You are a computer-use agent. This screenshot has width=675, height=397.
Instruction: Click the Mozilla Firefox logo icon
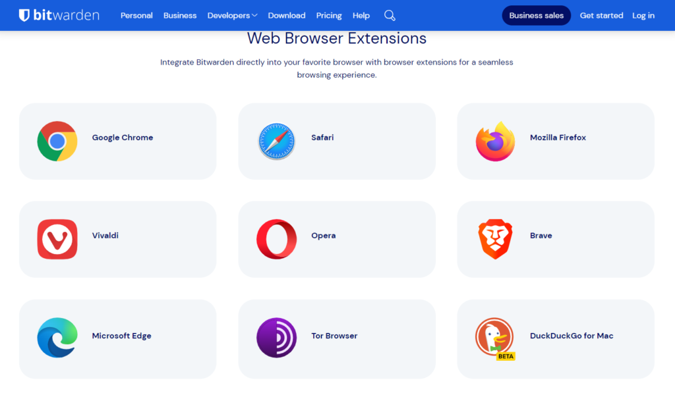(495, 141)
